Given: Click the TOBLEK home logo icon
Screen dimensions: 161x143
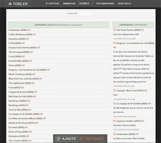Looking at the screenshot, I should (x=18, y=4).
